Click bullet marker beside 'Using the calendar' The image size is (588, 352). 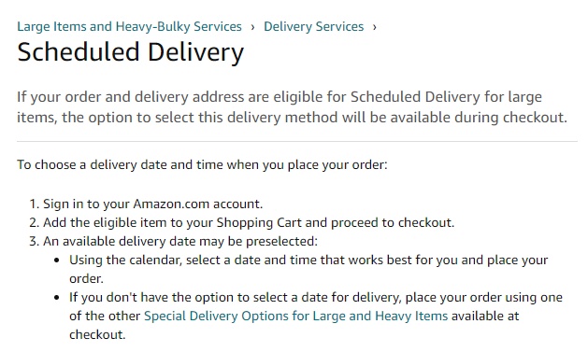tap(57, 260)
